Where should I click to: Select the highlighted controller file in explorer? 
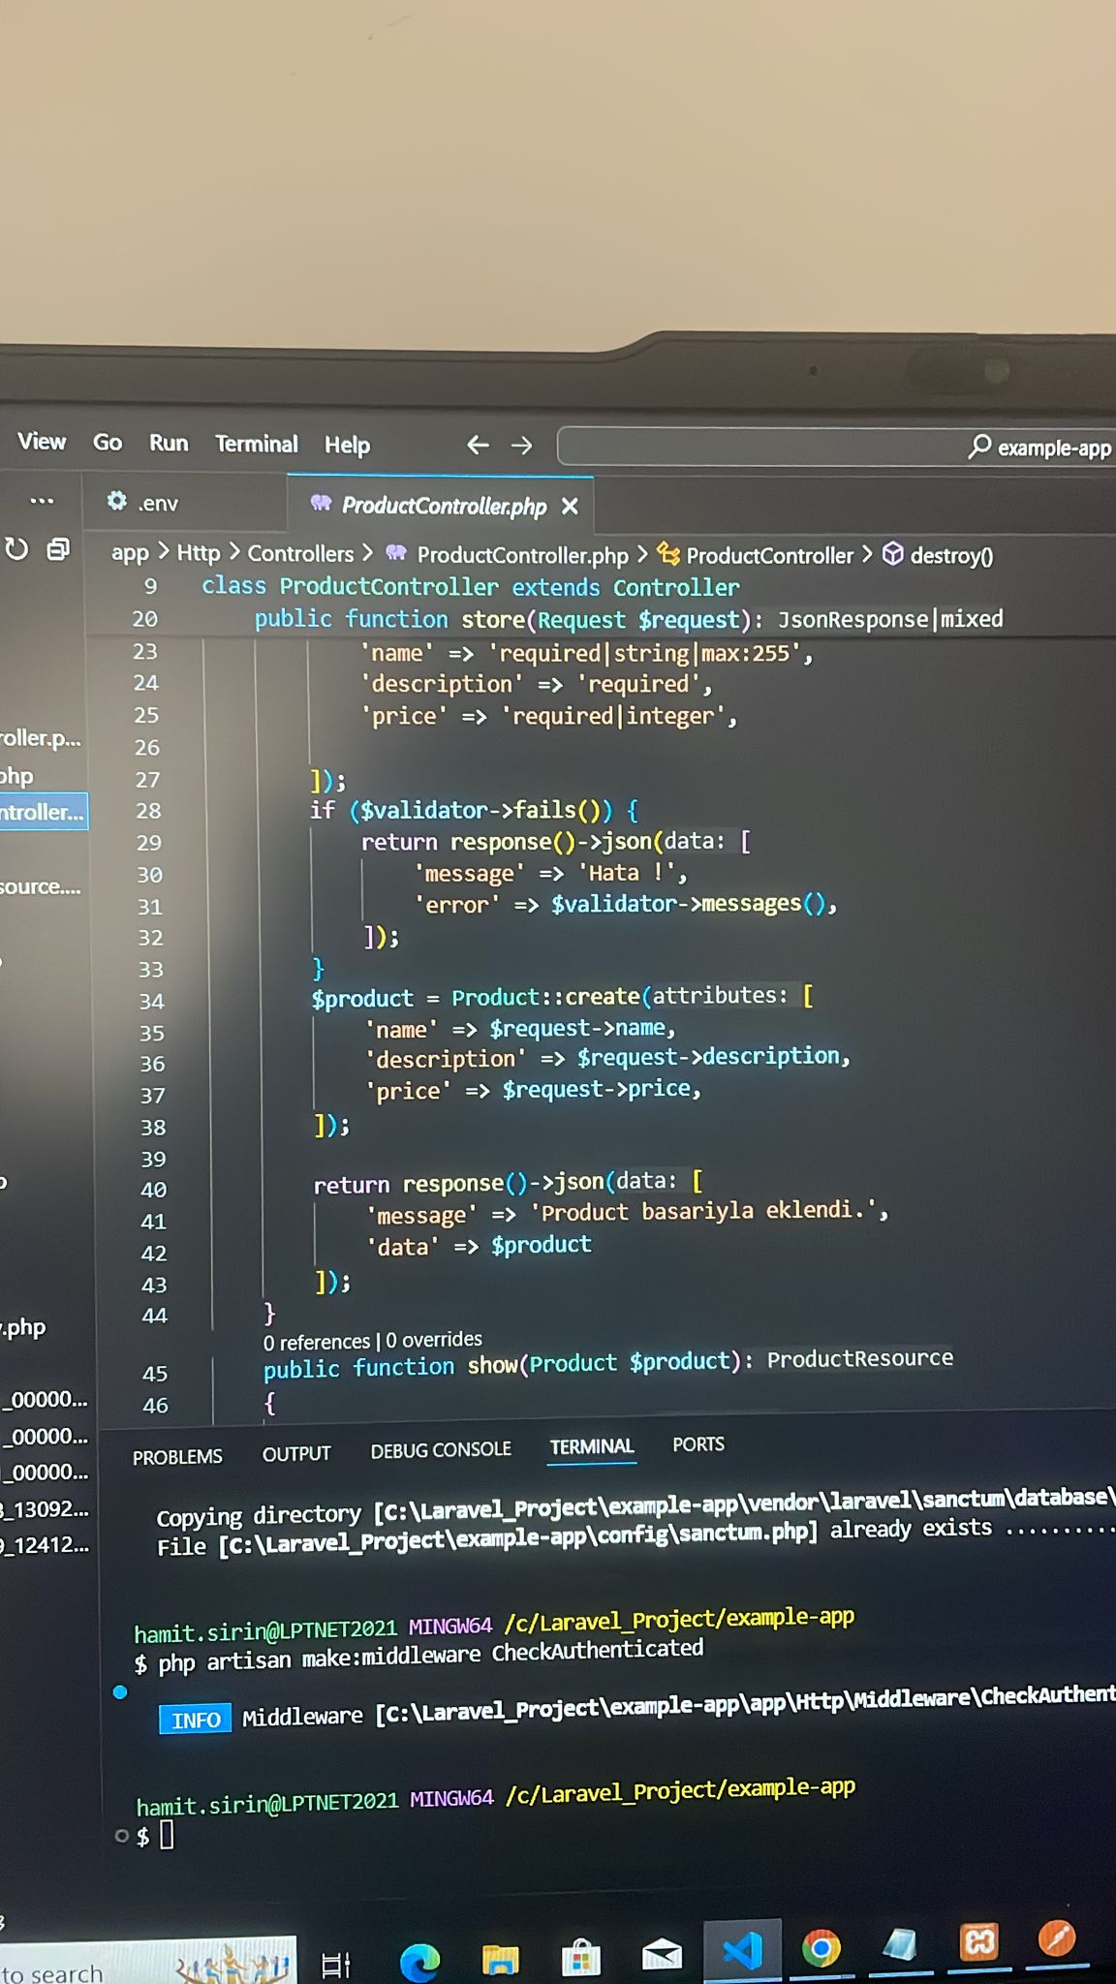click(43, 812)
